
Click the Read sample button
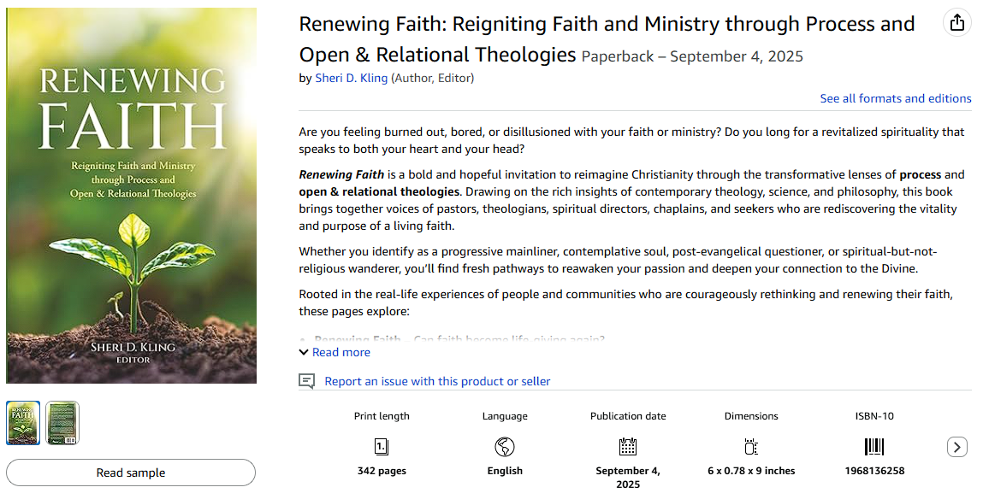(x=130, y=473)
